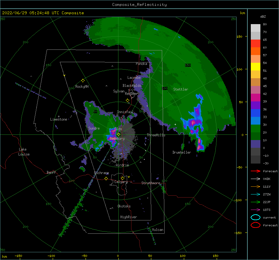Click the Okotoks city label
Screen dimensions: 279x260
tap(124, 206)
